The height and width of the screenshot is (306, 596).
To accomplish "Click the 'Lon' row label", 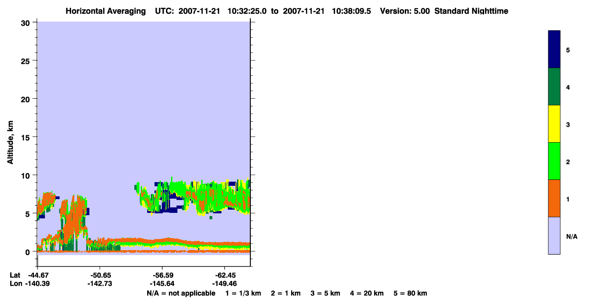I will point(15,284).
